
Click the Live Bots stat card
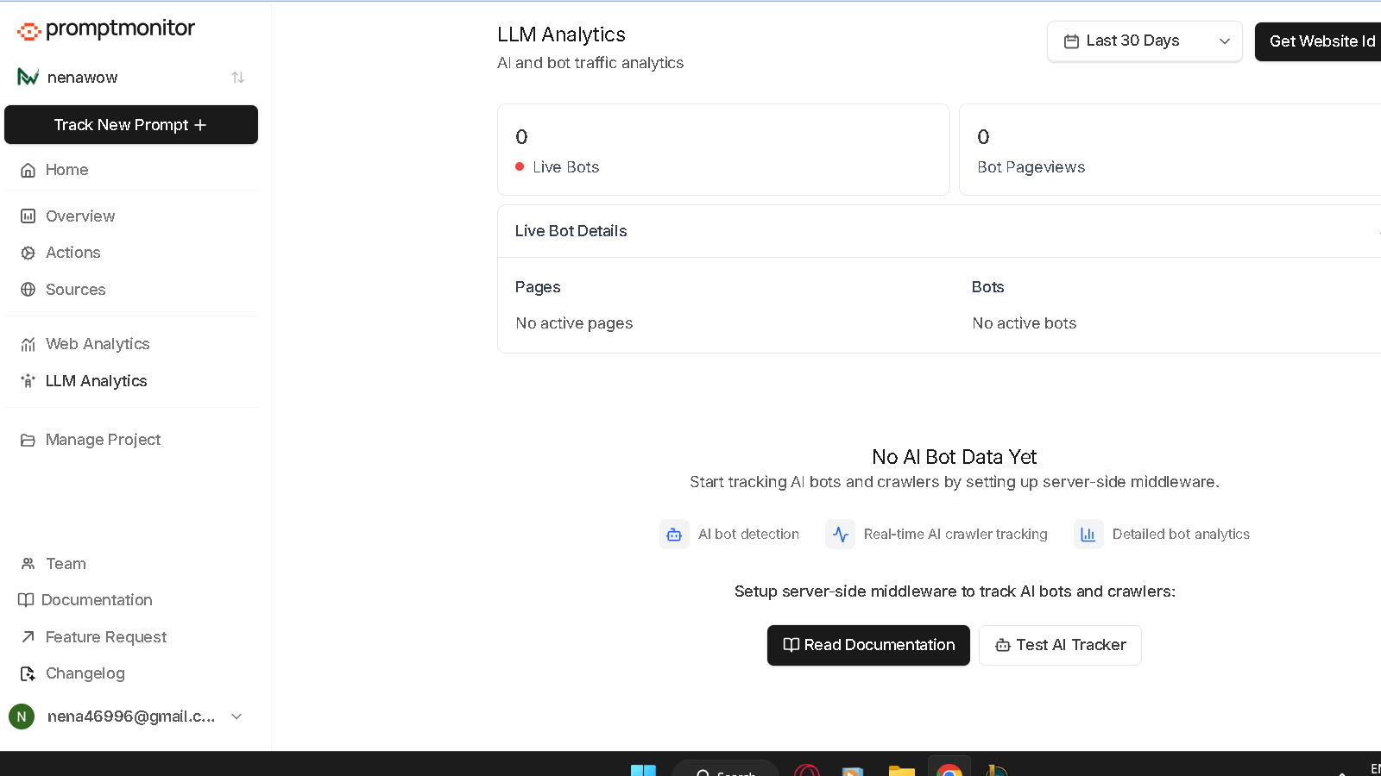(723, 150)
